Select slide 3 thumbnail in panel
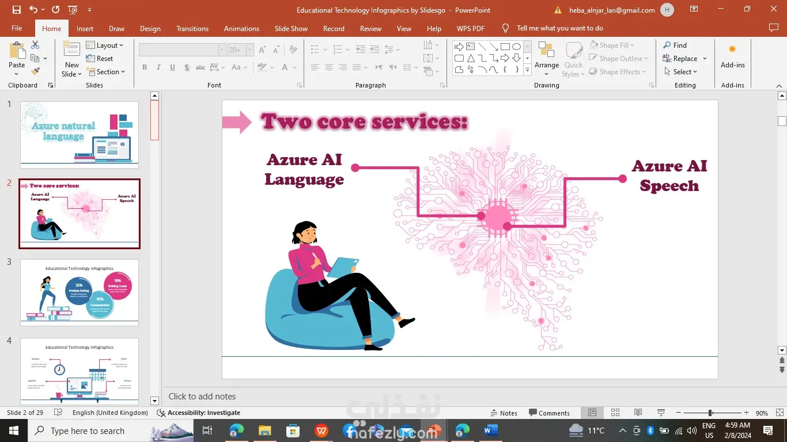 pos(80,292)
